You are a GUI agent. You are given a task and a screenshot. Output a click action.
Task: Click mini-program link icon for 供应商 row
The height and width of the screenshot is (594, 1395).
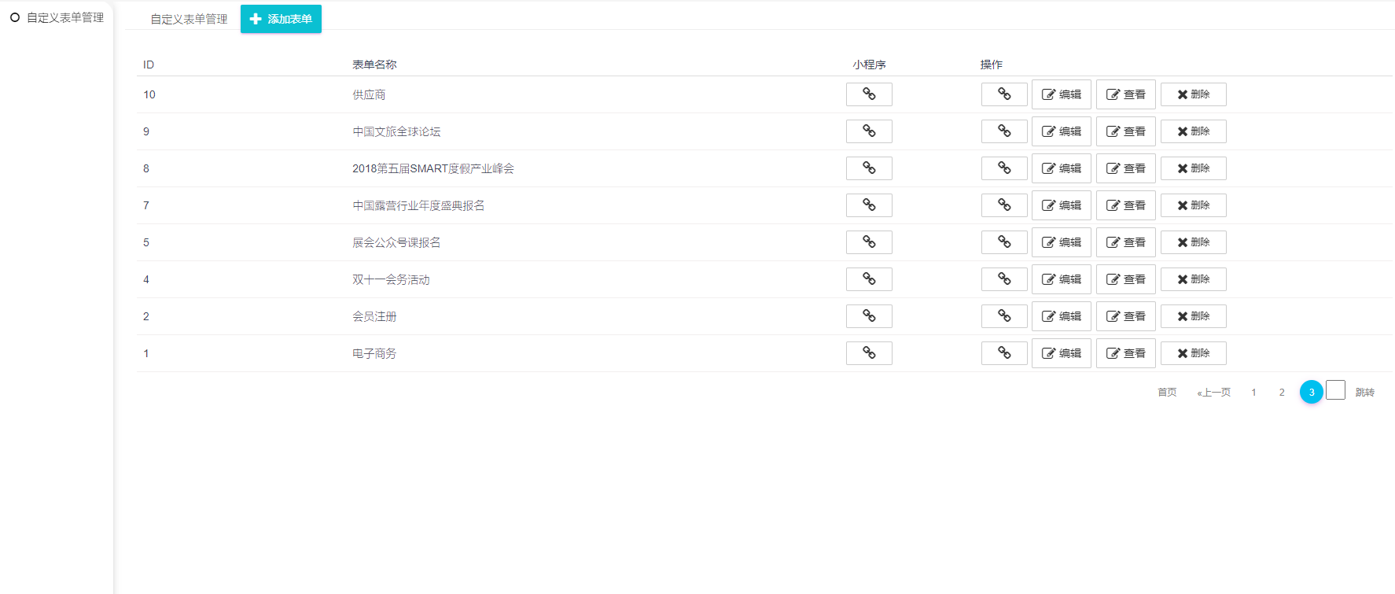(x=869, y=94)
